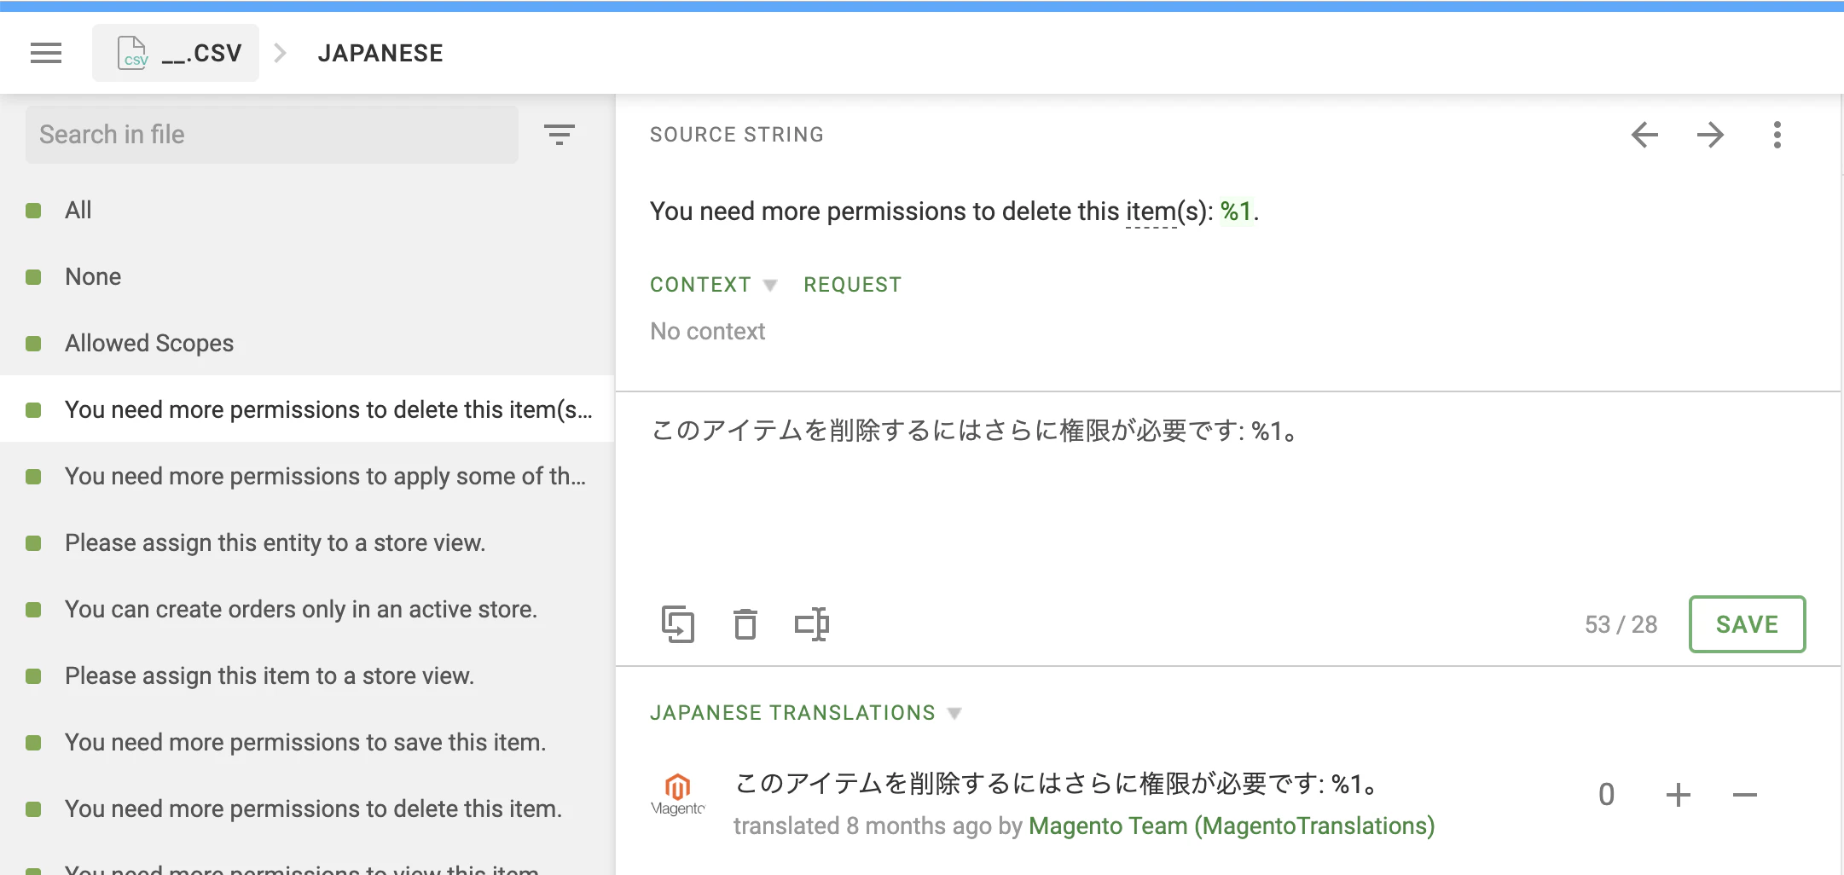
Task: Select 'Please assign this entity to a store view.'
Action: point(307,542)
